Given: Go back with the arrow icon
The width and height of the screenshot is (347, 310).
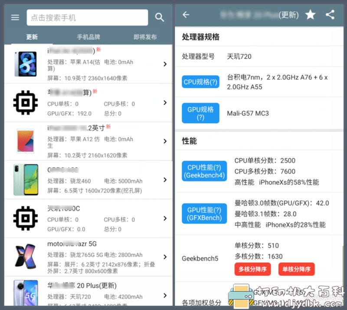Looking at the screenshot, I should click(x=186, y=15).
